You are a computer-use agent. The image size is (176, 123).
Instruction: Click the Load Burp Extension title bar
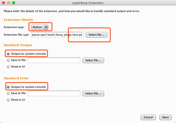(88, 3)
